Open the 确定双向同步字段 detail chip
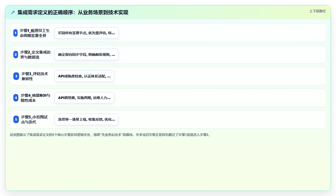The image size is (336, 196). [x=87, y=55]
